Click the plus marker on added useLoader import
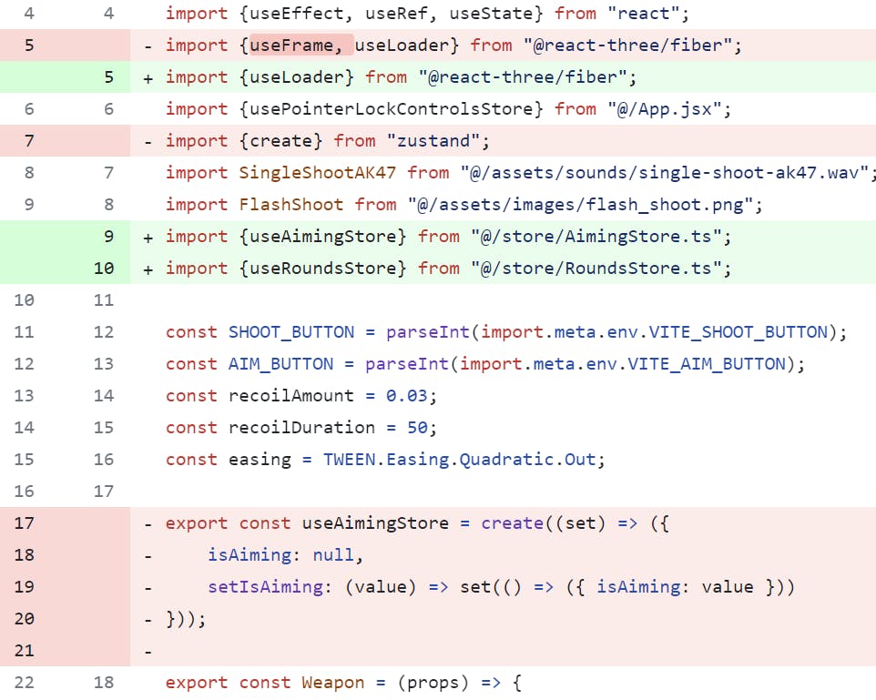 click(x=148, y=77)
